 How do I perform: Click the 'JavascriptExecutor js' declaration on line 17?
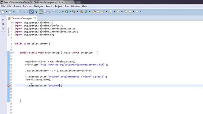tap(39, 71)
